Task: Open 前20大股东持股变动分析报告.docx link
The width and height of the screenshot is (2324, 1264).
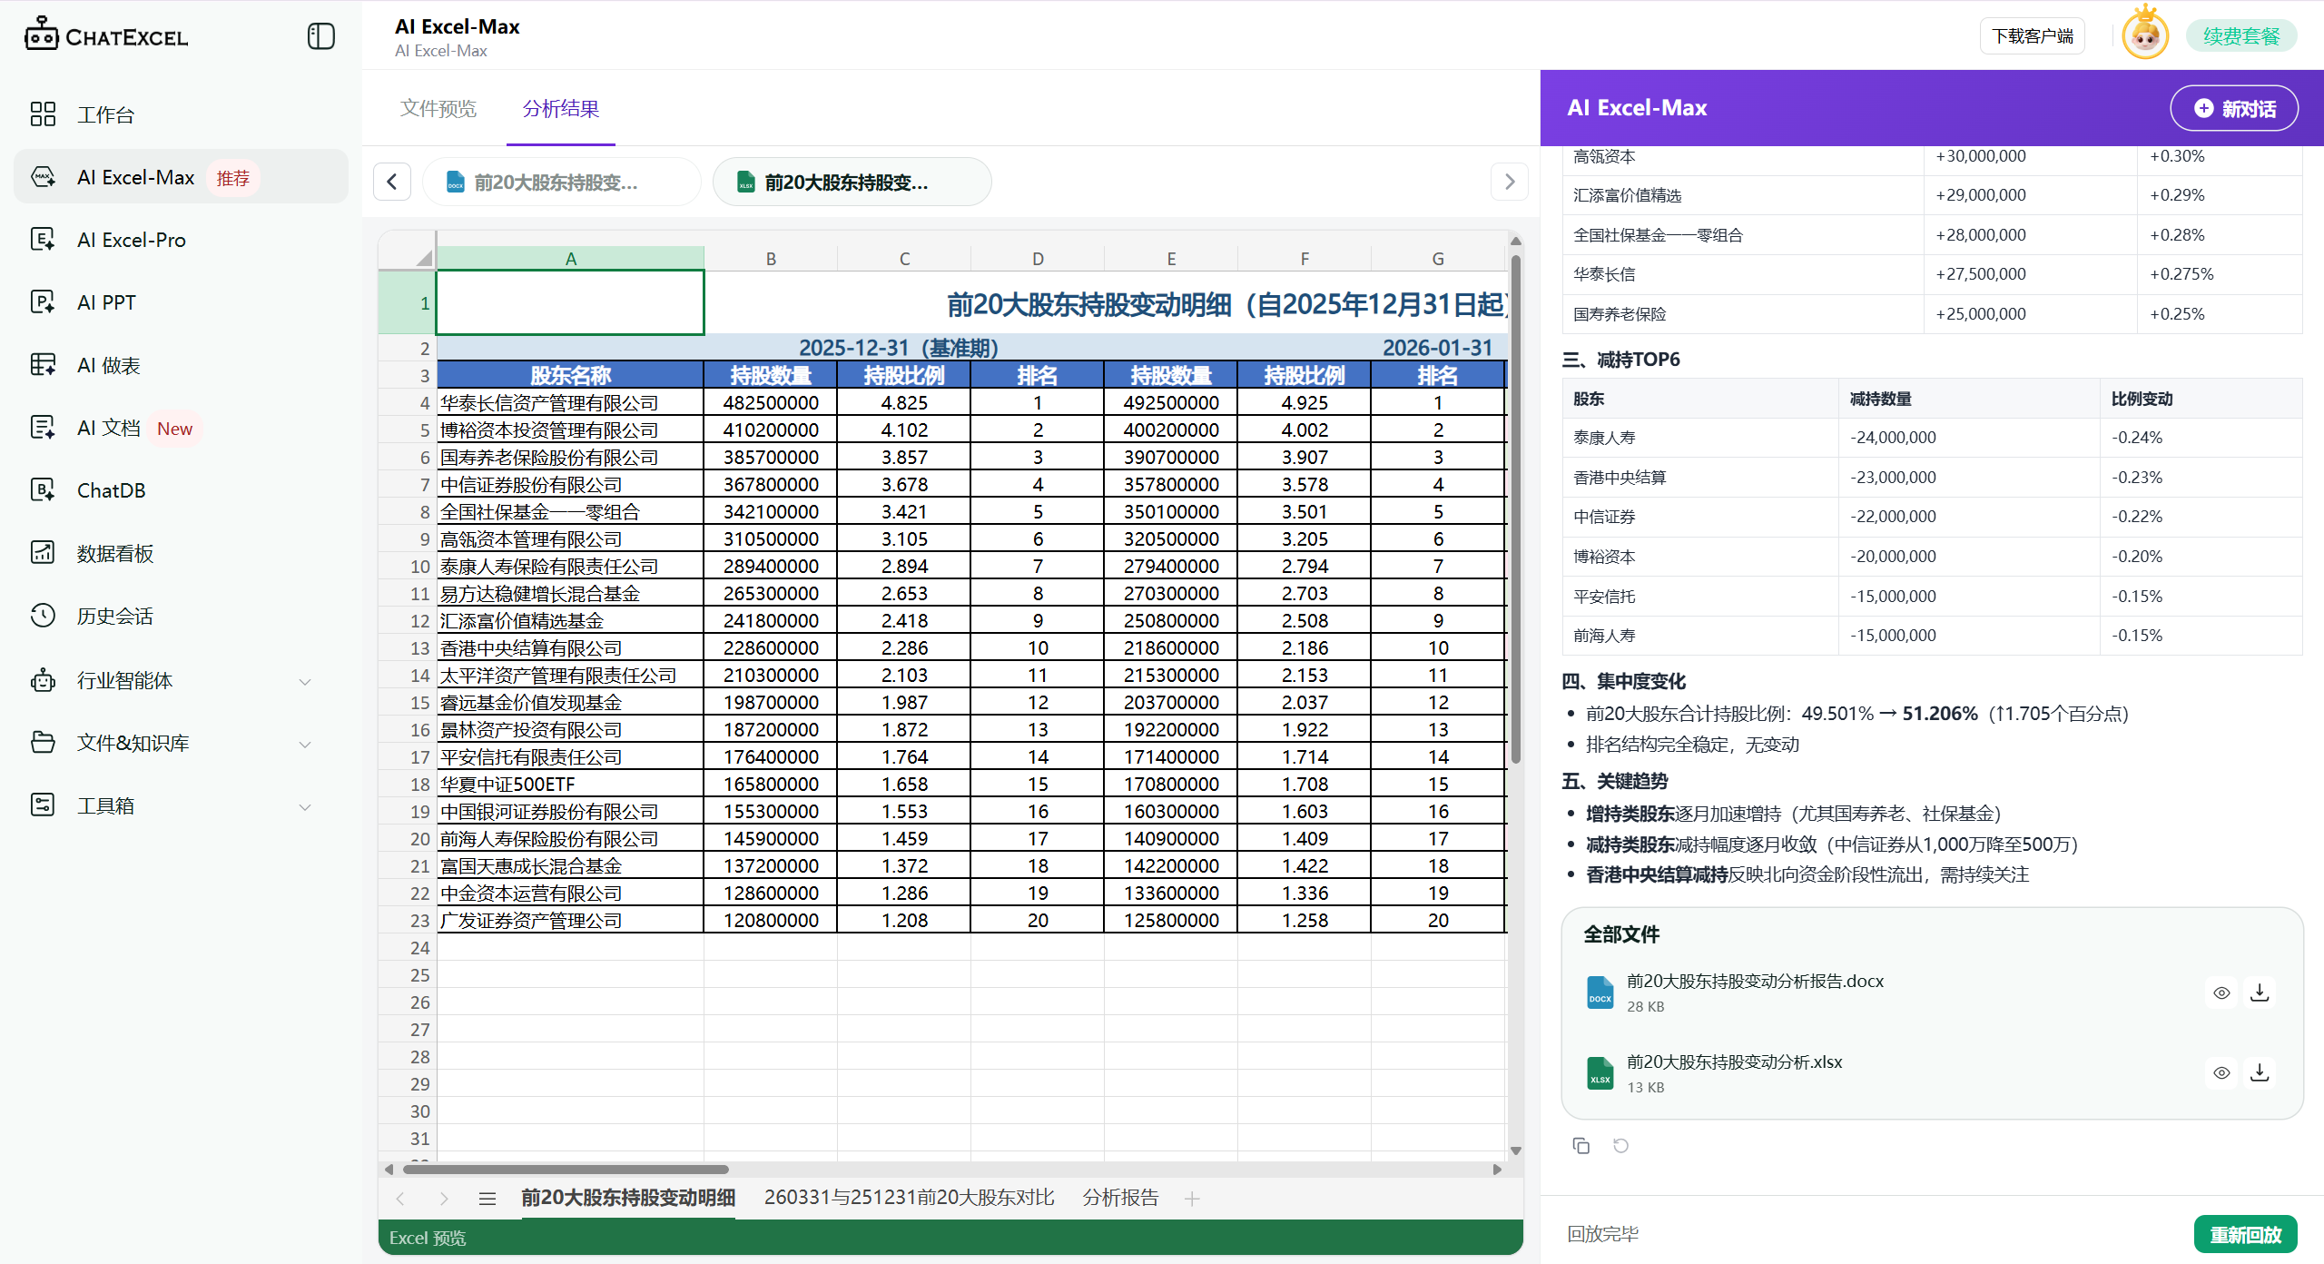Action: coord(1754,981)
